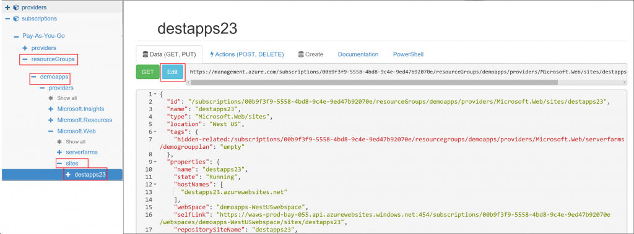Click the green GET button
This screenshot has width=634, height=234.
pos(147,72)
